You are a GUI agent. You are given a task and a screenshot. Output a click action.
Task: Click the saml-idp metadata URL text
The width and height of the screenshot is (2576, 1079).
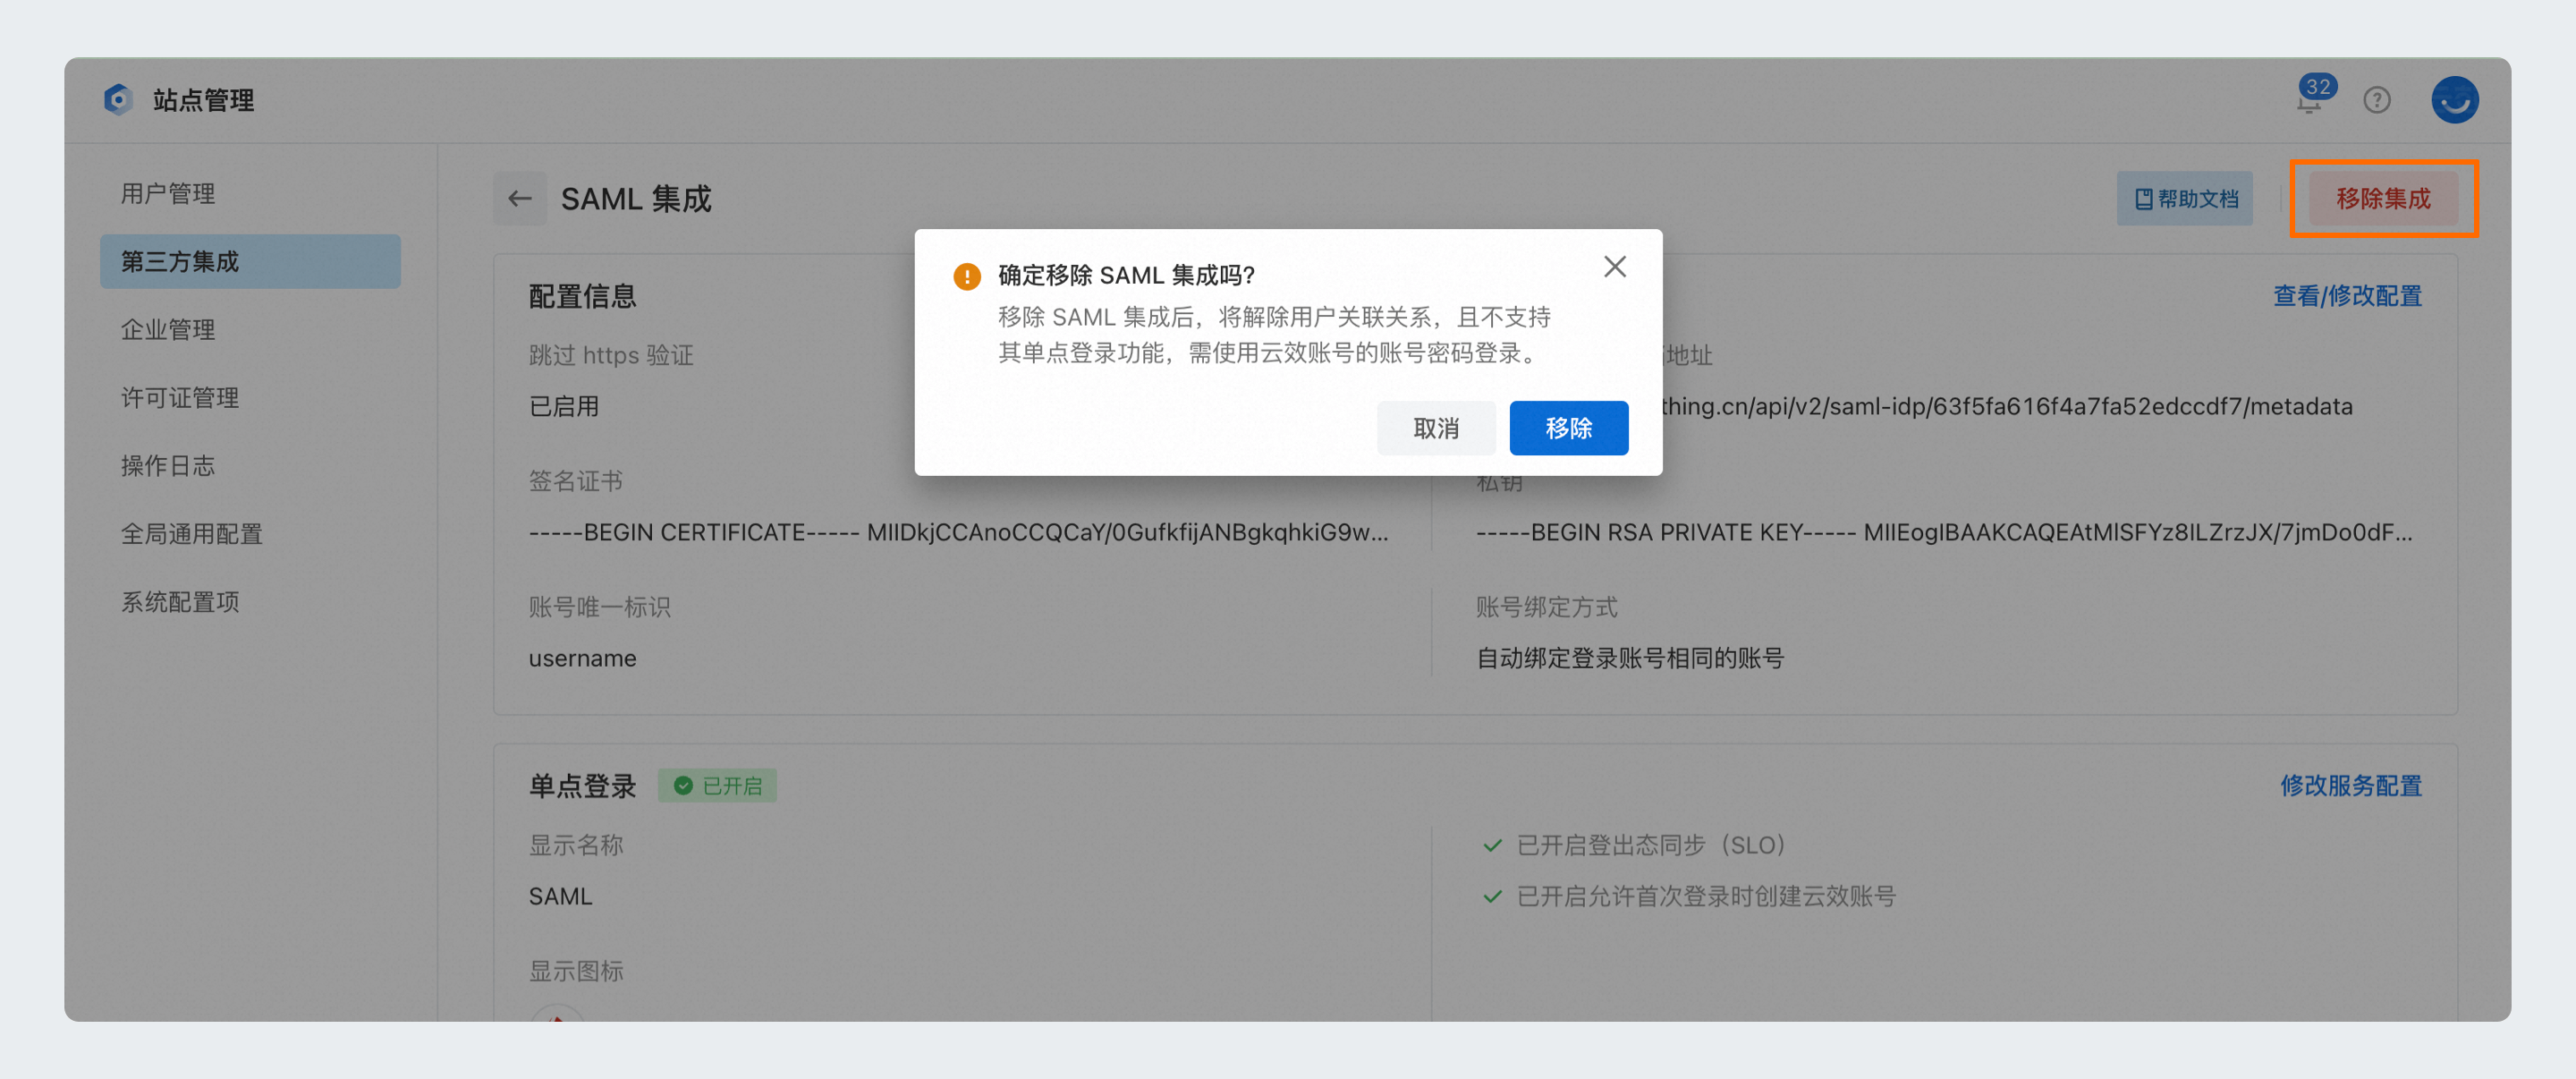pyautogui.click(x=2006, y=407)
